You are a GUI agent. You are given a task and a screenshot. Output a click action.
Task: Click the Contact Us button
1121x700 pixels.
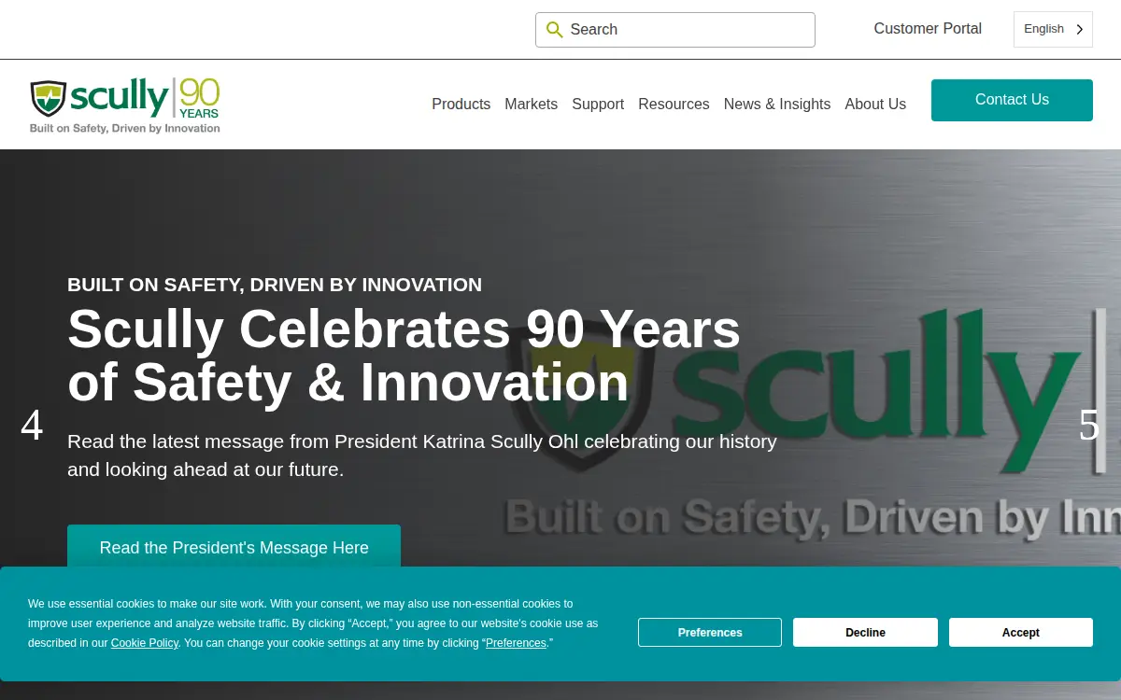(x=1012, y=100)
